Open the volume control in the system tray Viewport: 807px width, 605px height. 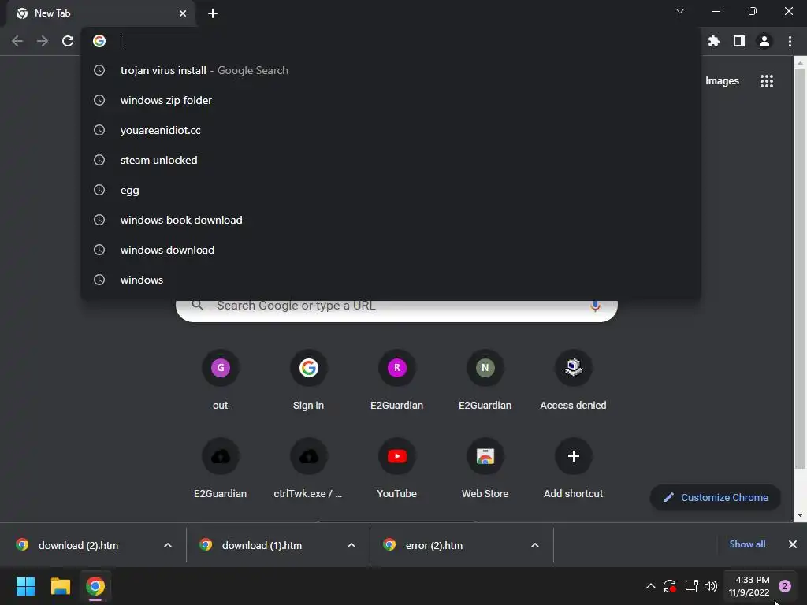point(711,586)
